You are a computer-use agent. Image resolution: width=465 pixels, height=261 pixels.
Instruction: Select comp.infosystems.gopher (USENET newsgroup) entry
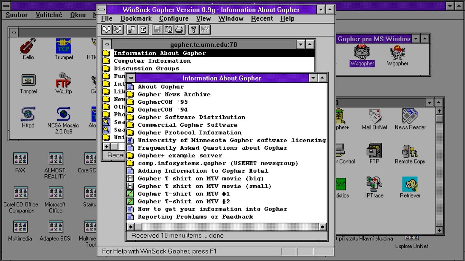218,163
